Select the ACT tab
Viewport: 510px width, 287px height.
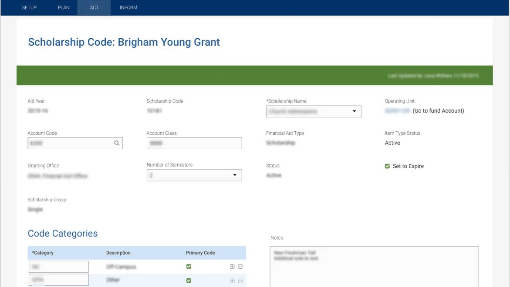coord(94,7)
